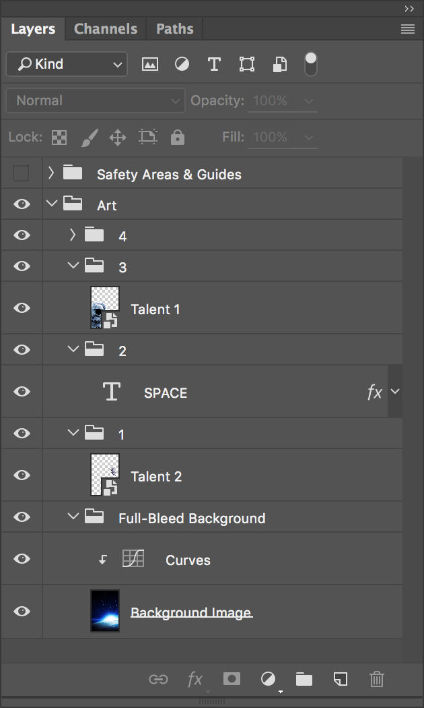Image resolution: width=424 pixels, height=708 pixels.
Task: Hide the Talent 2 layer
Action: (x=22, y=475)
